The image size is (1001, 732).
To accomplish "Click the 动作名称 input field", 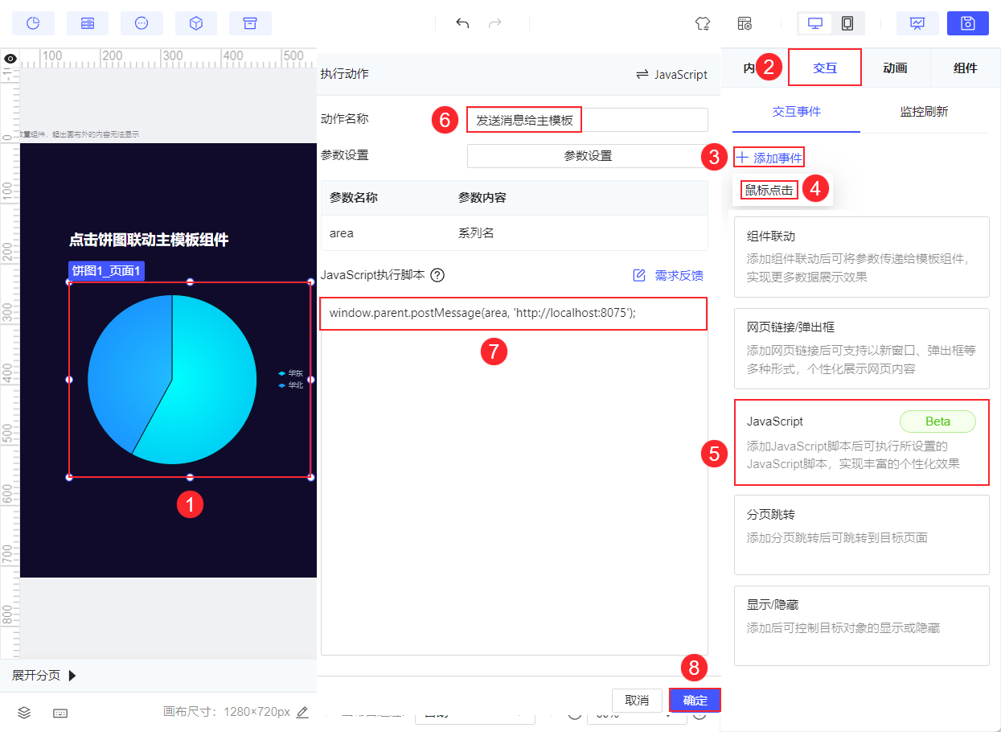I will click(587, 120).
